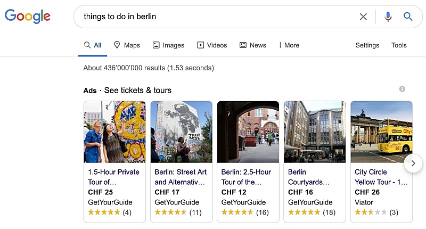Switch to the News tab
The width and height of the screenshot is (426, 229).
click(252, 45)
